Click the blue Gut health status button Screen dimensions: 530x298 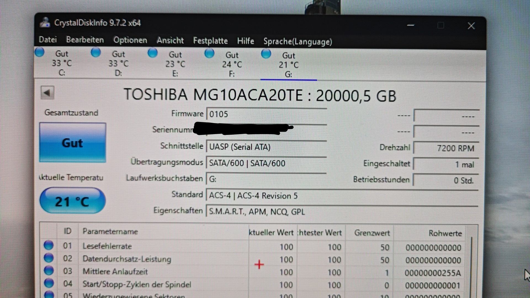click(x=73, y=143)
